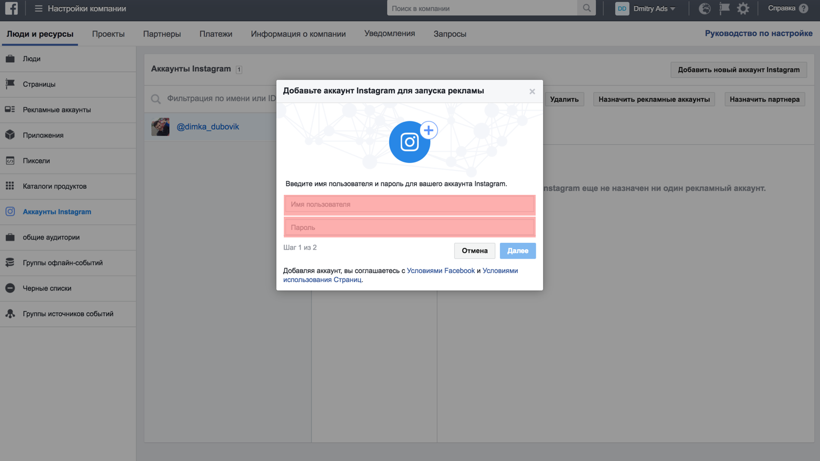The height and width of the screenshot is (461, 820).
Task: Click the Люди briefcase icon in sidebar
Action: [x=10, y=59]
